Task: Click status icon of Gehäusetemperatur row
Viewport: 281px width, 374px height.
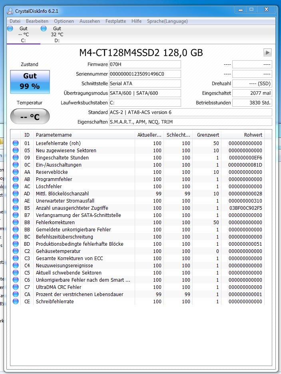Action: click(16, 251)
